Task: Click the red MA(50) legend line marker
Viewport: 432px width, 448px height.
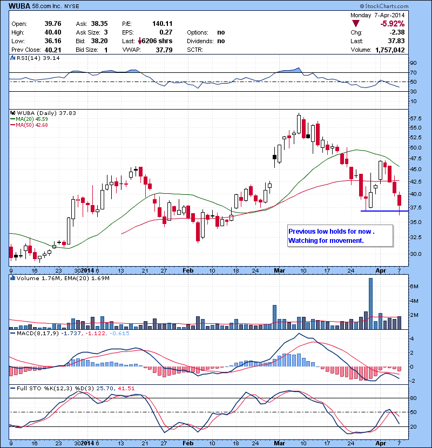Action: (x=13, y=125)
